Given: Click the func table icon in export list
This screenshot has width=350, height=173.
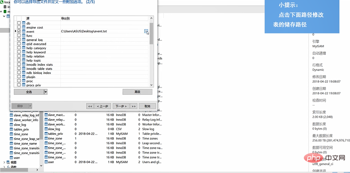Looking at the screenshot, I should [24, 36].
